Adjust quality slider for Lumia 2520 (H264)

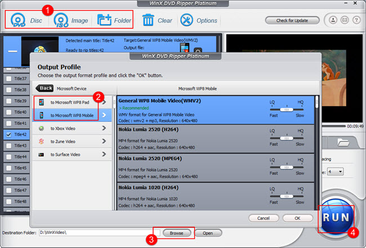pos(287,138)
